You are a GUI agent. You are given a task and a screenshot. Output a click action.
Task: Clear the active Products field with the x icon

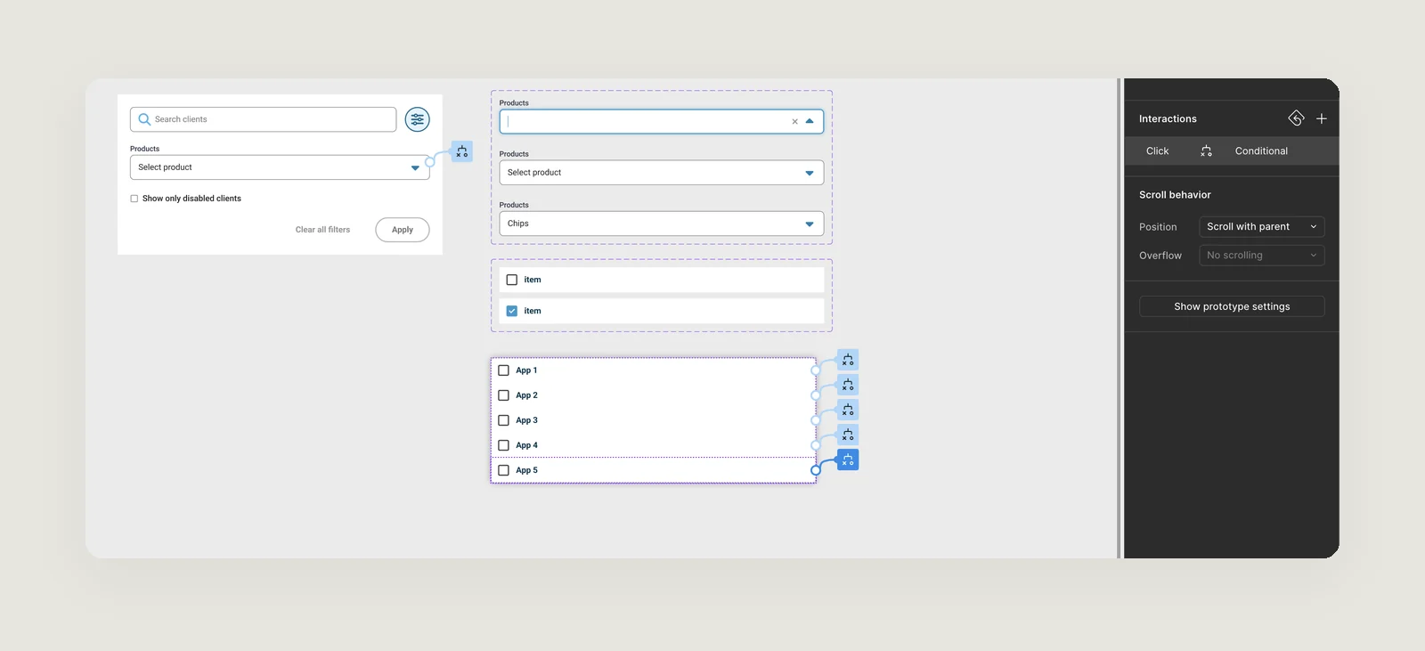(x=794, y=121)
